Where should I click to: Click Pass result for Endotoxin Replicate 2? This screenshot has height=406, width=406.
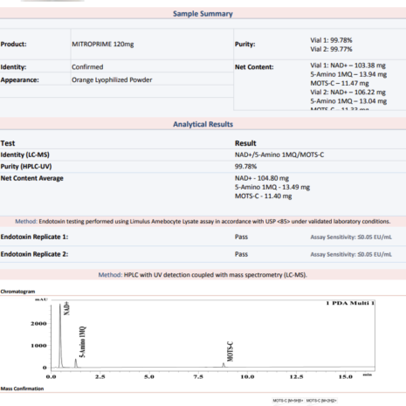pos(241,254)
